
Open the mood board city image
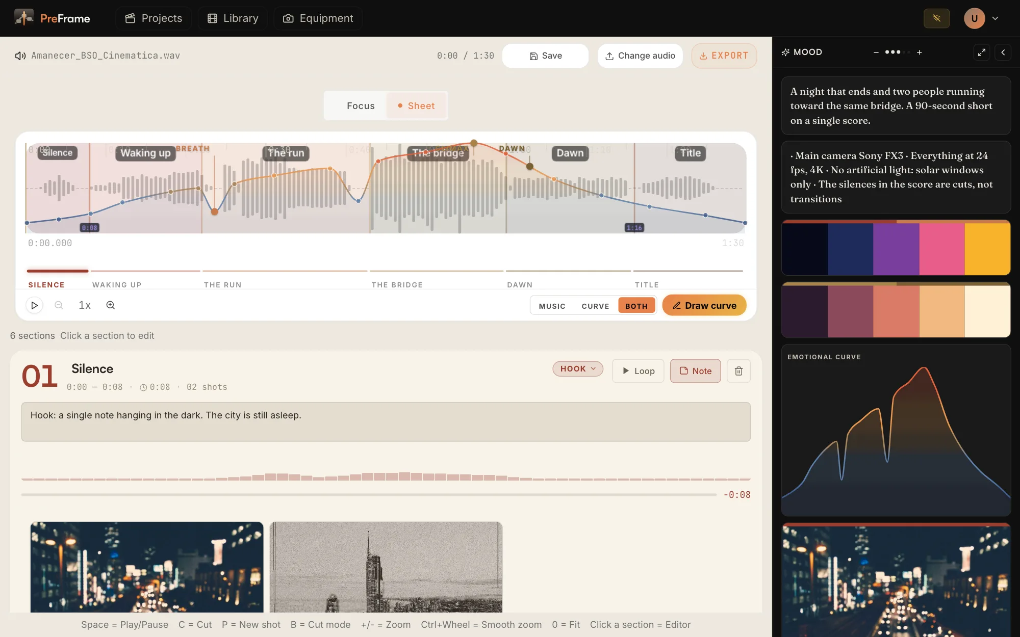click(896, 580)
